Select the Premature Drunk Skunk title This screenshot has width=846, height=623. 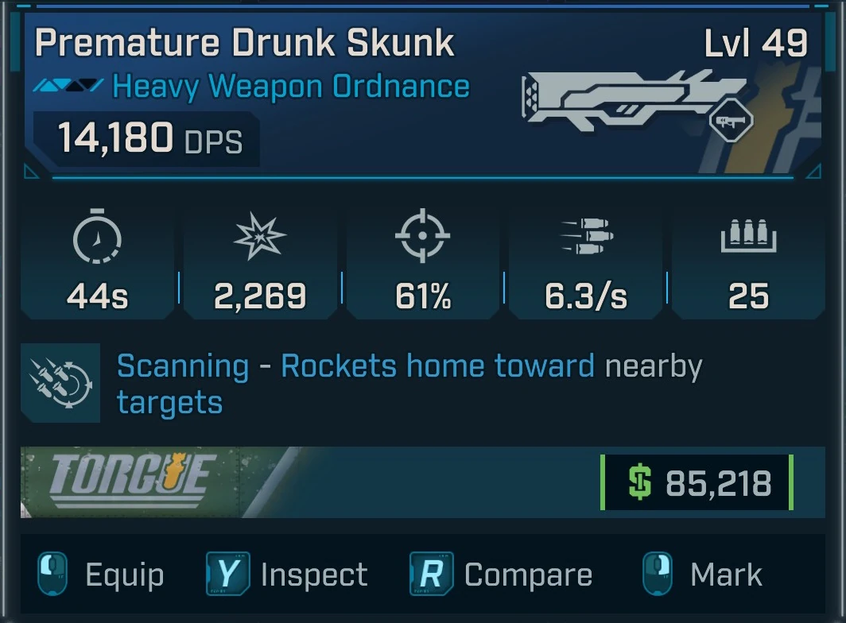[x=244, y=42]
